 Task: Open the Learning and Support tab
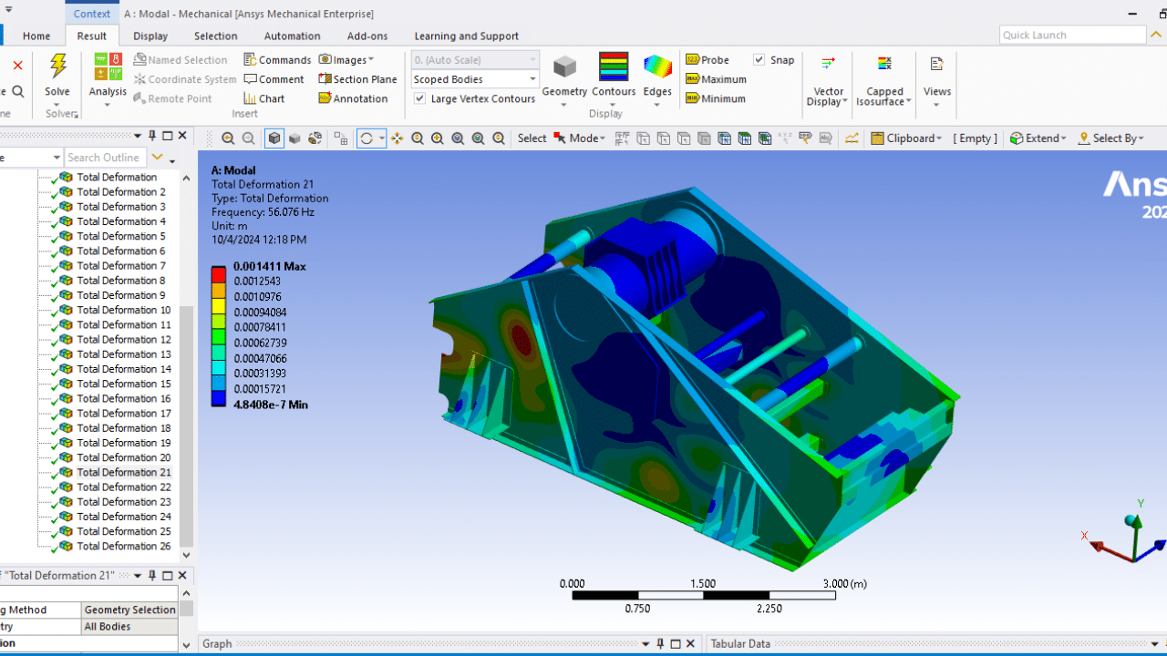click(467, 36)
